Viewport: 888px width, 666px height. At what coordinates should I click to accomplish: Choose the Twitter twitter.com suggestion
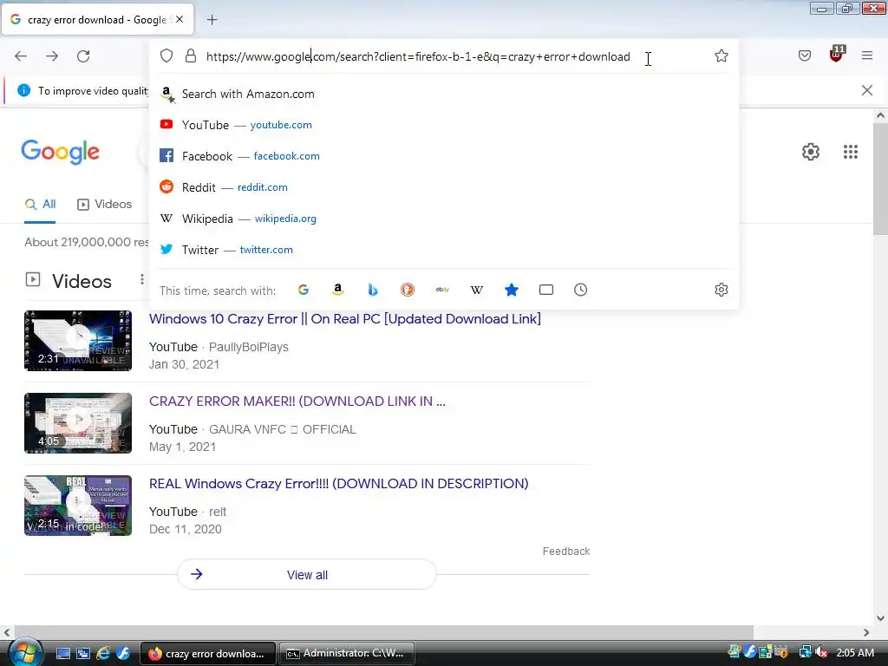(445, 250)
